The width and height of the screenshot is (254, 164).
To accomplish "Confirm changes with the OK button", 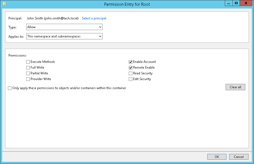I will (x=217, y=157).
